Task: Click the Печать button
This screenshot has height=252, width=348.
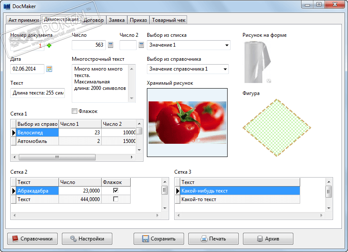Action: point(213,239)
